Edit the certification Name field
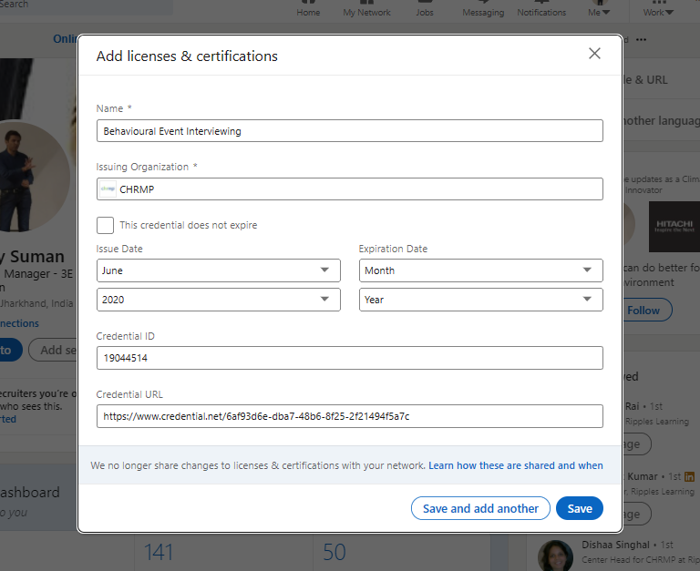The image size is (700, 571). tap(350, 131)
